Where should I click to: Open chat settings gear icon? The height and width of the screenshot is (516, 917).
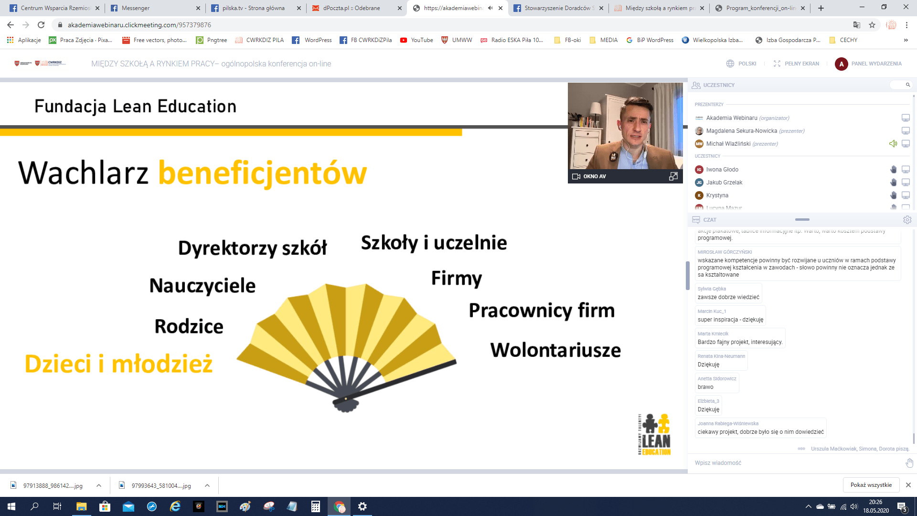coord(907,220)
